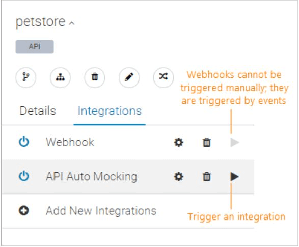Click Add New Integrations link
Viewport: 299px width, 247px height.
click(x=101, y=211)
